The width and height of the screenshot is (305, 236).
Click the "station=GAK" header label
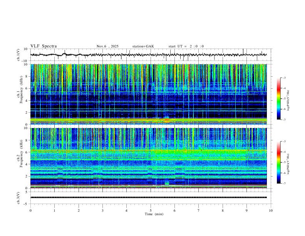pos(143,46)
